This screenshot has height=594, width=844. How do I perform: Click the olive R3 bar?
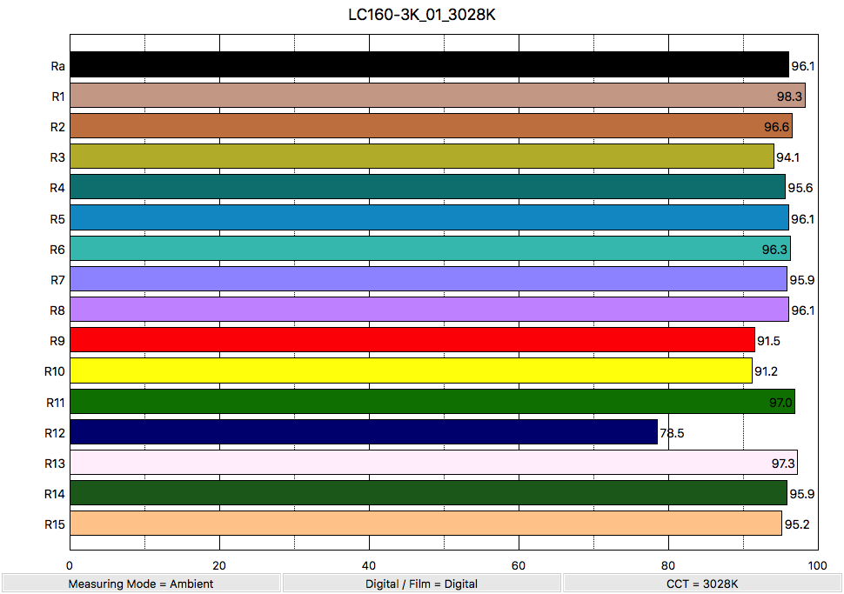tap(421, 157)
